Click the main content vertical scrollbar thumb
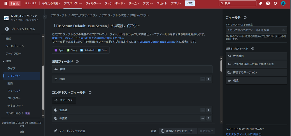 pyautogui.click(x=221, y=66)
